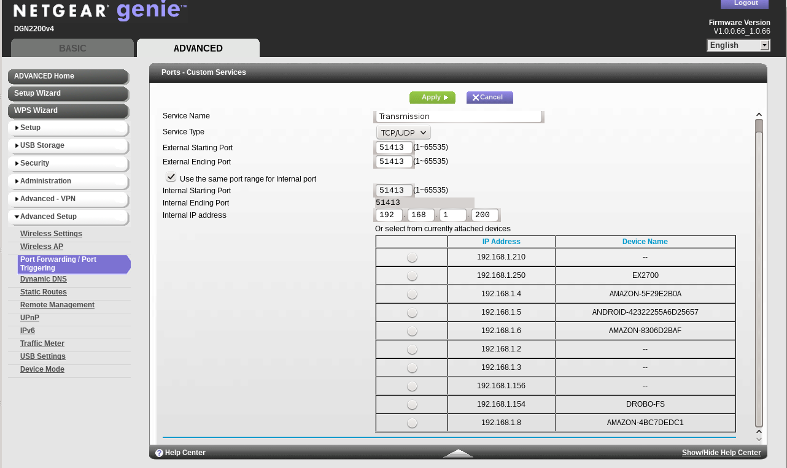Open the WPS Wizard
787x468 pixels.
pos(68,110)
